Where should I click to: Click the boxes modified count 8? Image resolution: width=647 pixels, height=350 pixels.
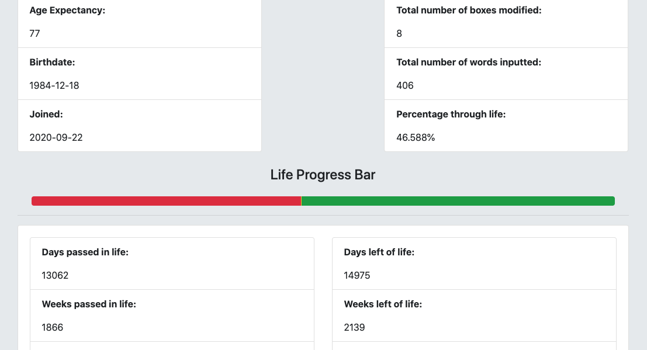399,33
